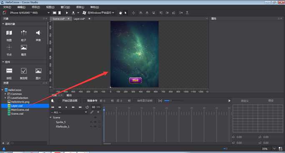This screenshot has width=285, height=153.
Task: Click the start recording animation button
Action: click(70, 101)
